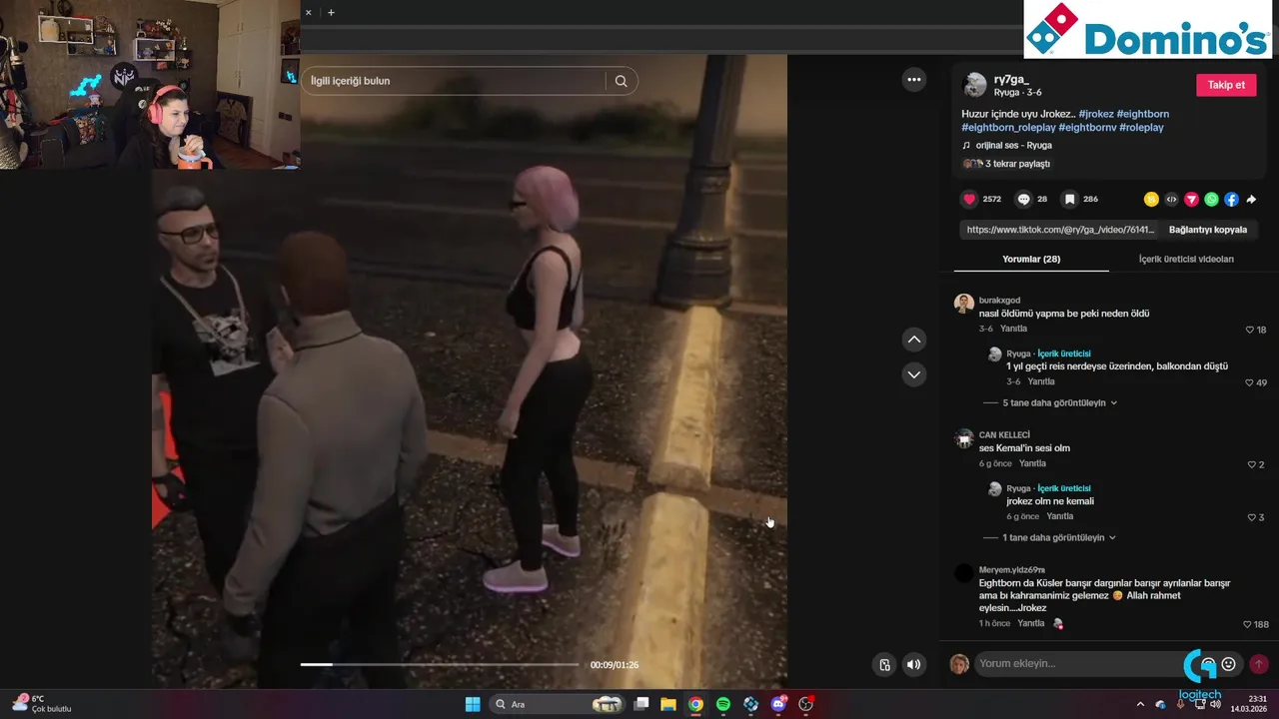Open File Explorer from the taskbar

668,704
